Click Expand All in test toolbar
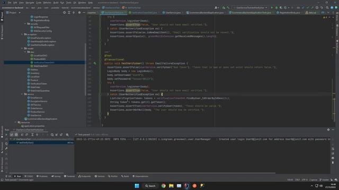This screenshot has height=190, width=339. pos(32,135)
